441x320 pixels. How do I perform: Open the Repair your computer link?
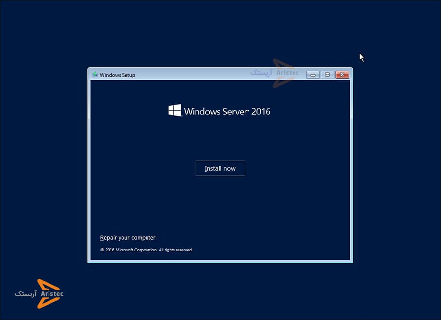[x=128, y=238]
